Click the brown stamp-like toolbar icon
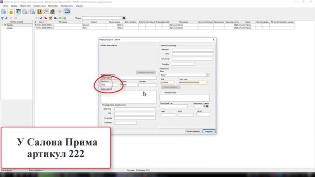Viewport: 315px width, 177px height. coord(53,11)
